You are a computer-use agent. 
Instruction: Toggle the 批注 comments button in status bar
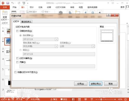64,99
